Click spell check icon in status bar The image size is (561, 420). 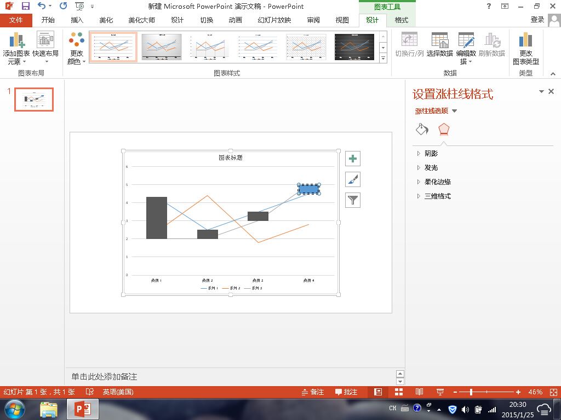[89, 392]
